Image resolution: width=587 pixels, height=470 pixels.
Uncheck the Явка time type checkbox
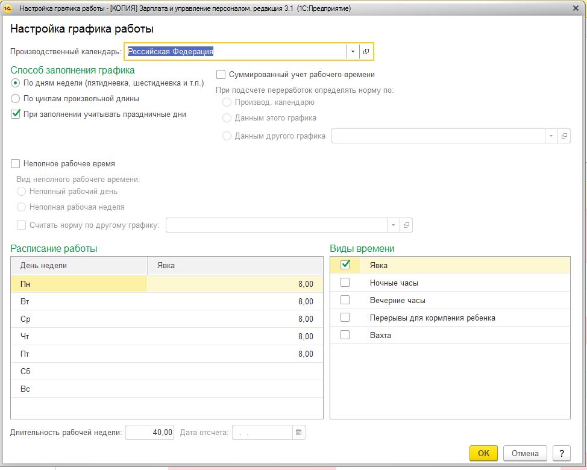pos(345,265)
